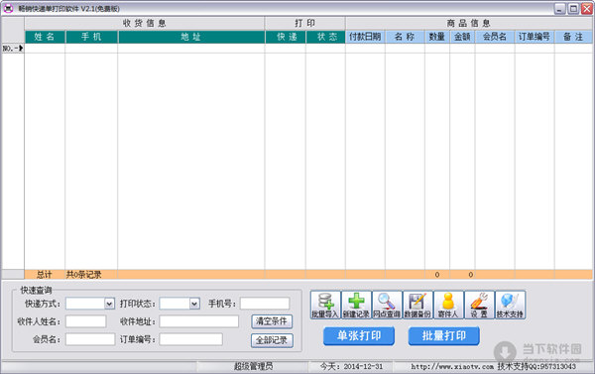Screen dimensions: 595x374
Task: Click 付款日期 column header
Action: coord(365,37)
